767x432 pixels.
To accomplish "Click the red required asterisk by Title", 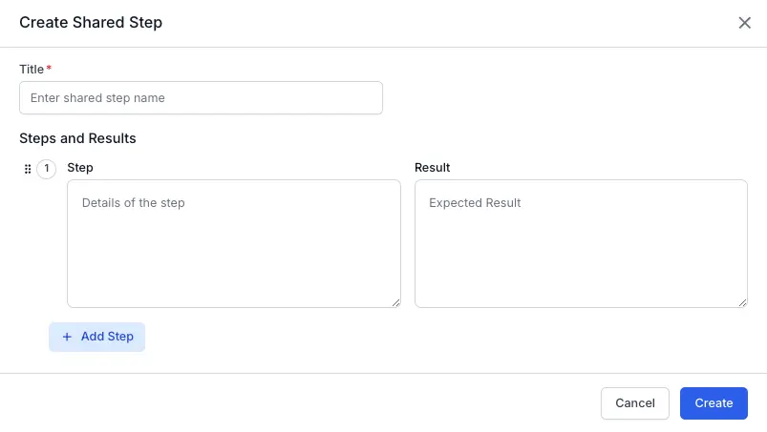I will point(49,69).
